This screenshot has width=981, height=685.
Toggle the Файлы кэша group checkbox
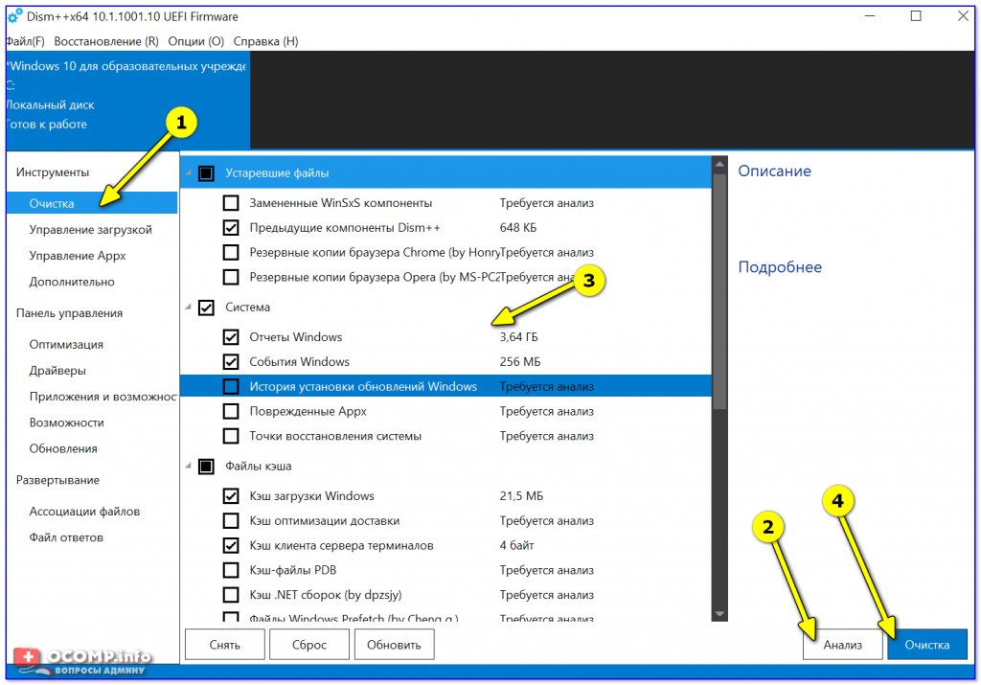pyautogui.click(x=207, y=467)
